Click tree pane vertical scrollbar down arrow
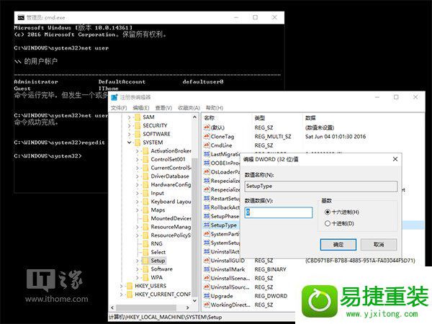 pos(195,300)
